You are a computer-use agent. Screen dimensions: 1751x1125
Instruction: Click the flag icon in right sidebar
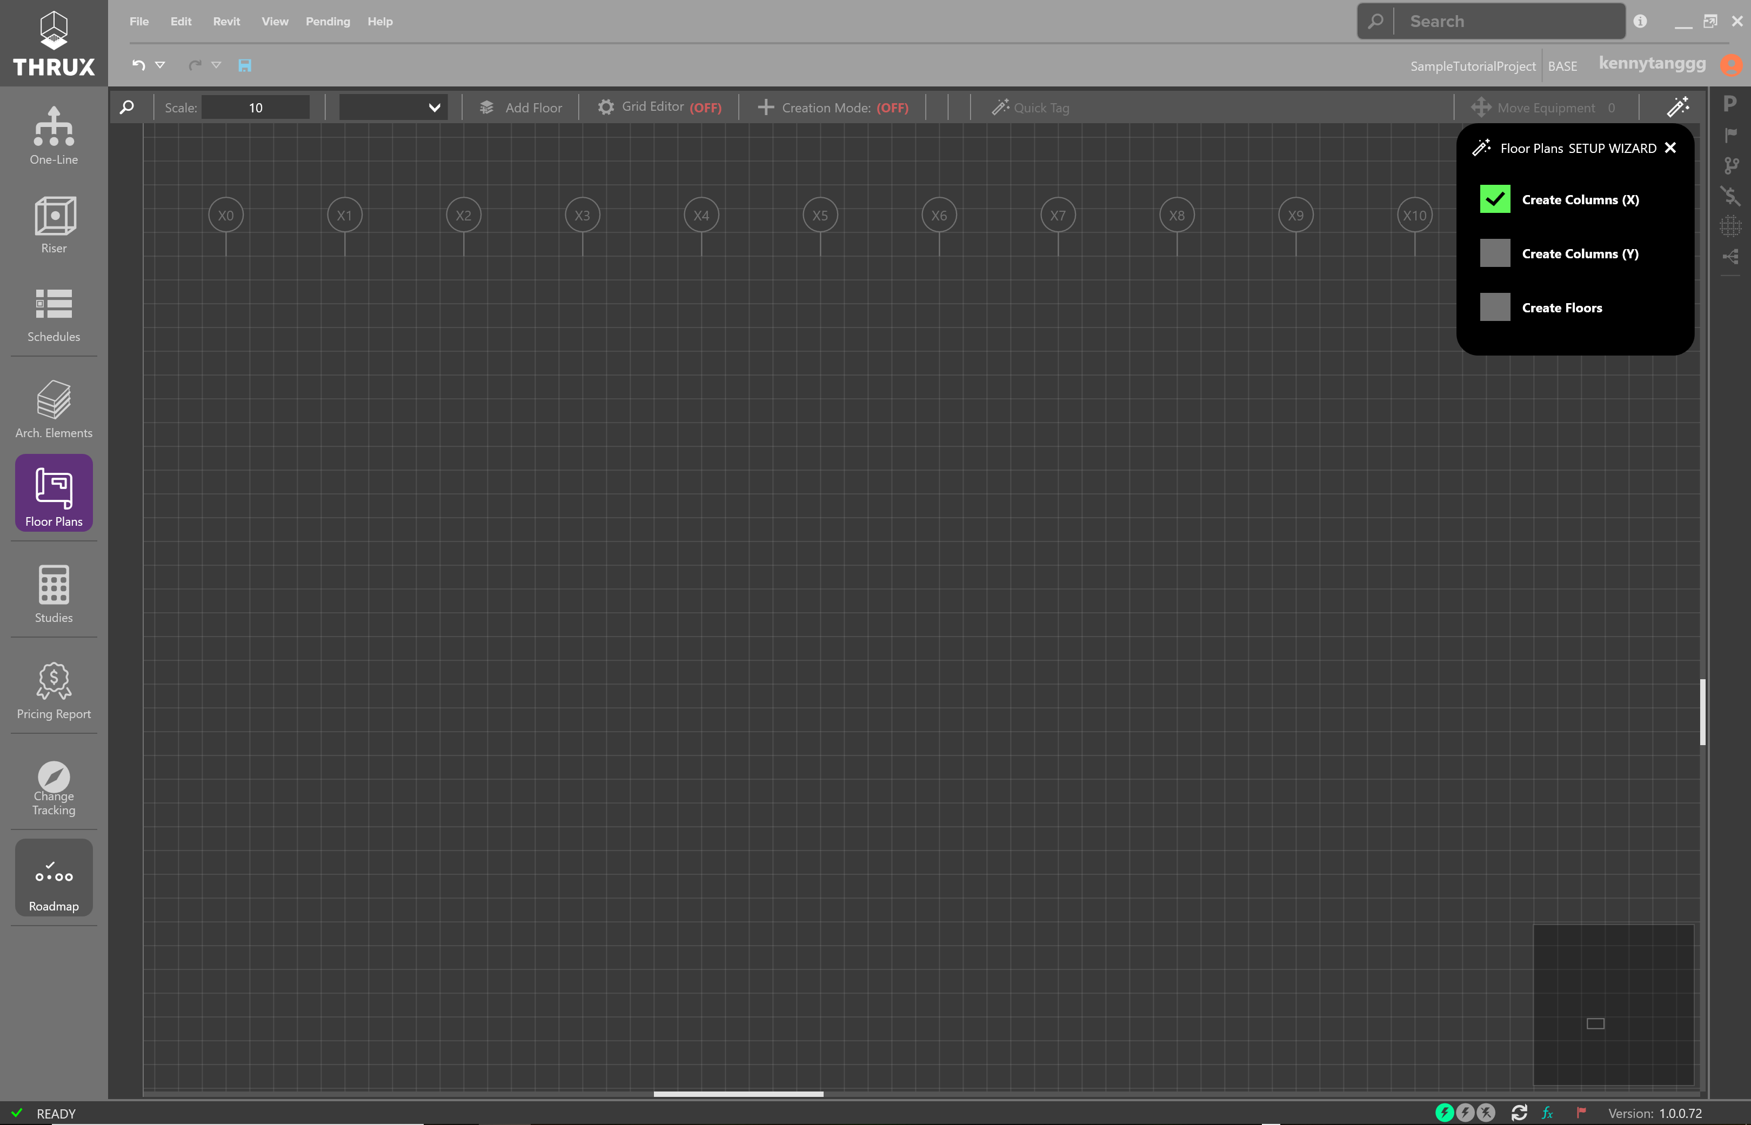1730,135
